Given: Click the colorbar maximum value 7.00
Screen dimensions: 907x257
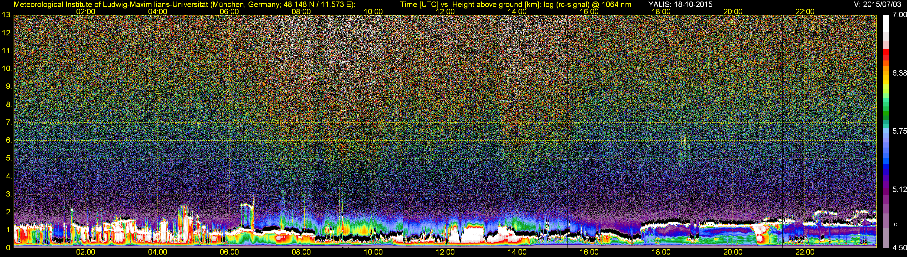Looking at the screenshot, I should 899,15.
